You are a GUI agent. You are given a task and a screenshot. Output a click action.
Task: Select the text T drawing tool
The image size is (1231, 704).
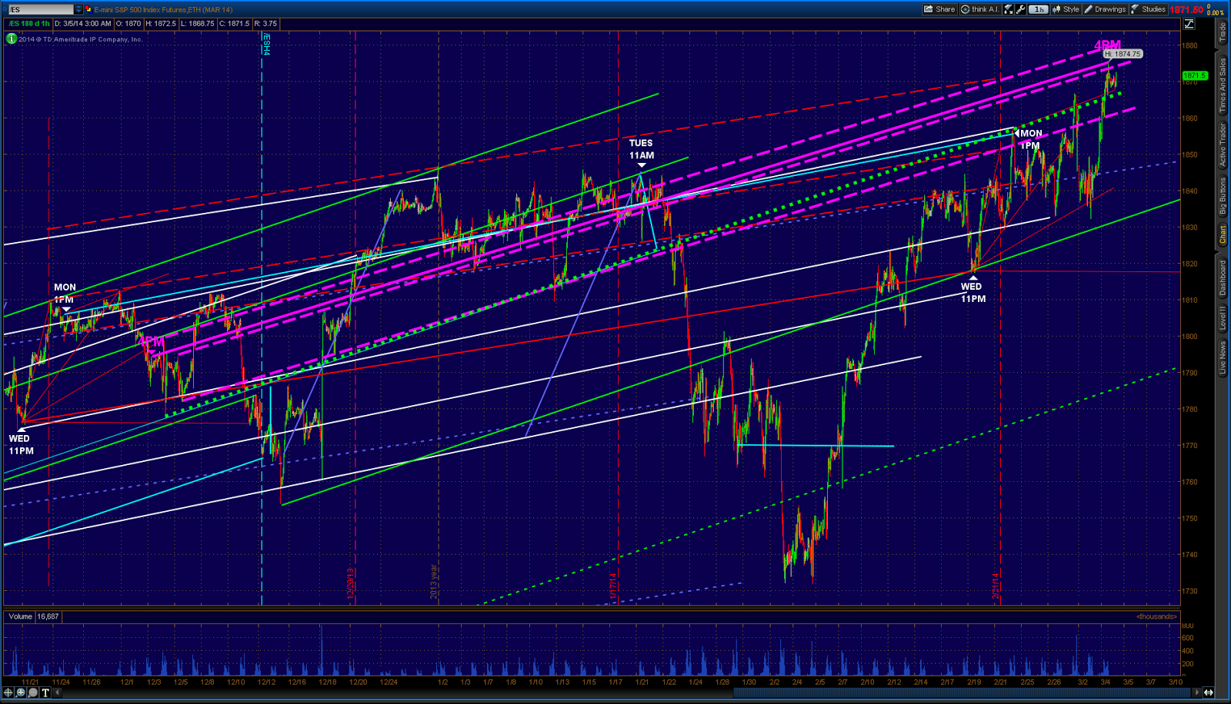click(45, 692)
